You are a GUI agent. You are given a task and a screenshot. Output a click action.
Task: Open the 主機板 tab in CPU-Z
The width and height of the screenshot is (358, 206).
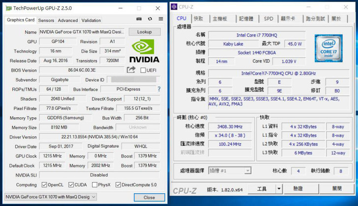point(220,19)
